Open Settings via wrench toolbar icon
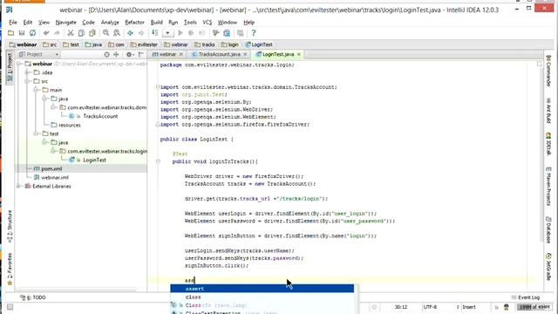 (215, 33)
